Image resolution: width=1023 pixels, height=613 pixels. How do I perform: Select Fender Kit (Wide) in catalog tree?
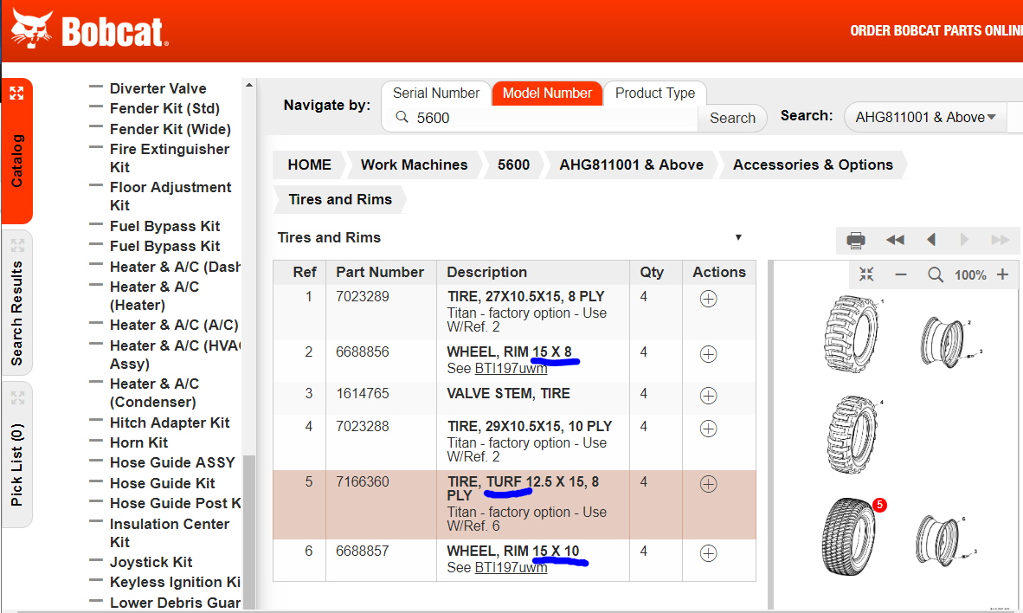[x=170, y=129]
